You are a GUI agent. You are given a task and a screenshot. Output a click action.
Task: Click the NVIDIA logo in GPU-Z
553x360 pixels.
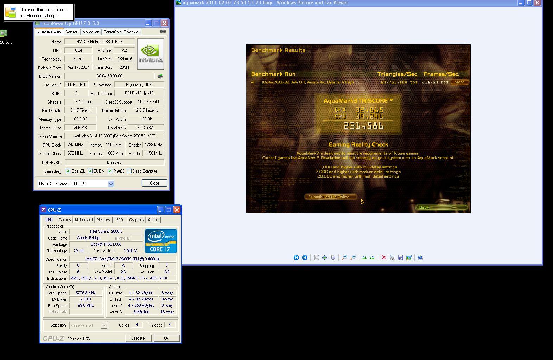click(151, 54)
